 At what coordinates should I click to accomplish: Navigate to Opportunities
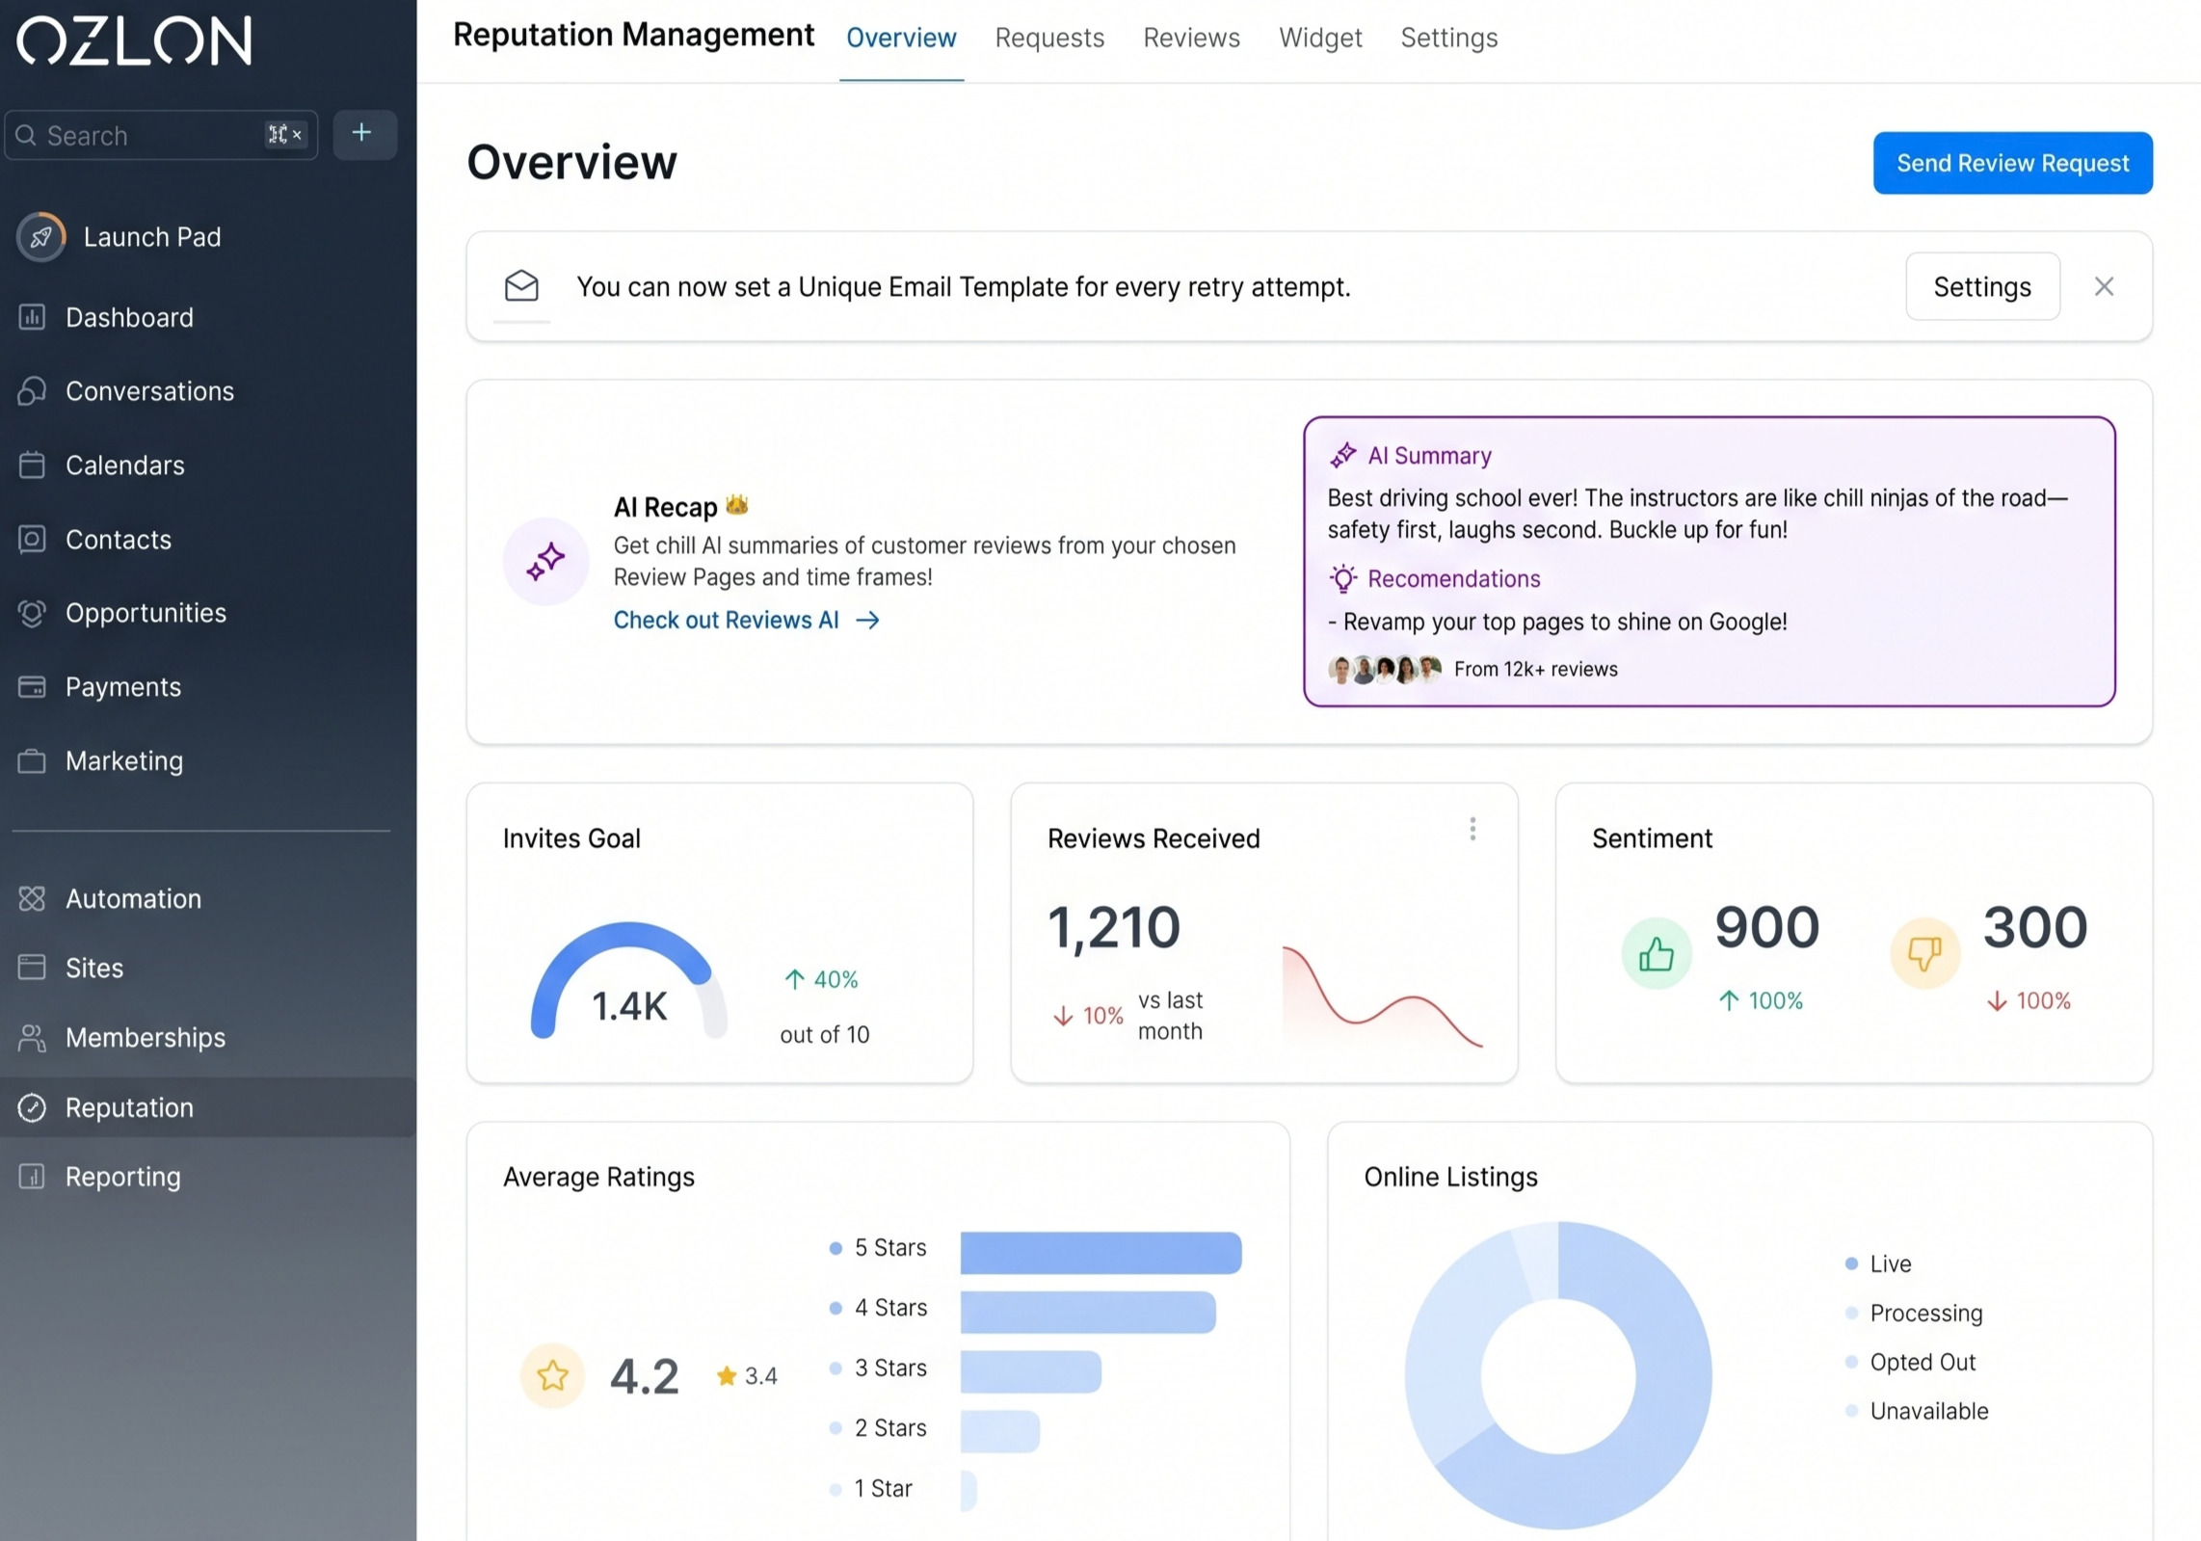(x=122, y=613)
